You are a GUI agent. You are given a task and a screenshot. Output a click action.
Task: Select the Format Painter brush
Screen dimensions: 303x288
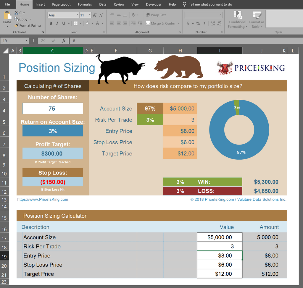click(x=17, y=25)
